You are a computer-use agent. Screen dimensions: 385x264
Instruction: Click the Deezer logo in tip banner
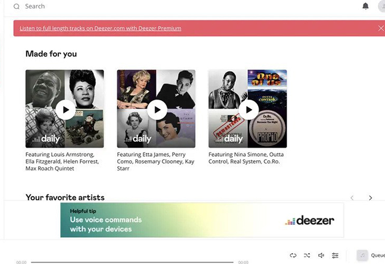(309, 220)
